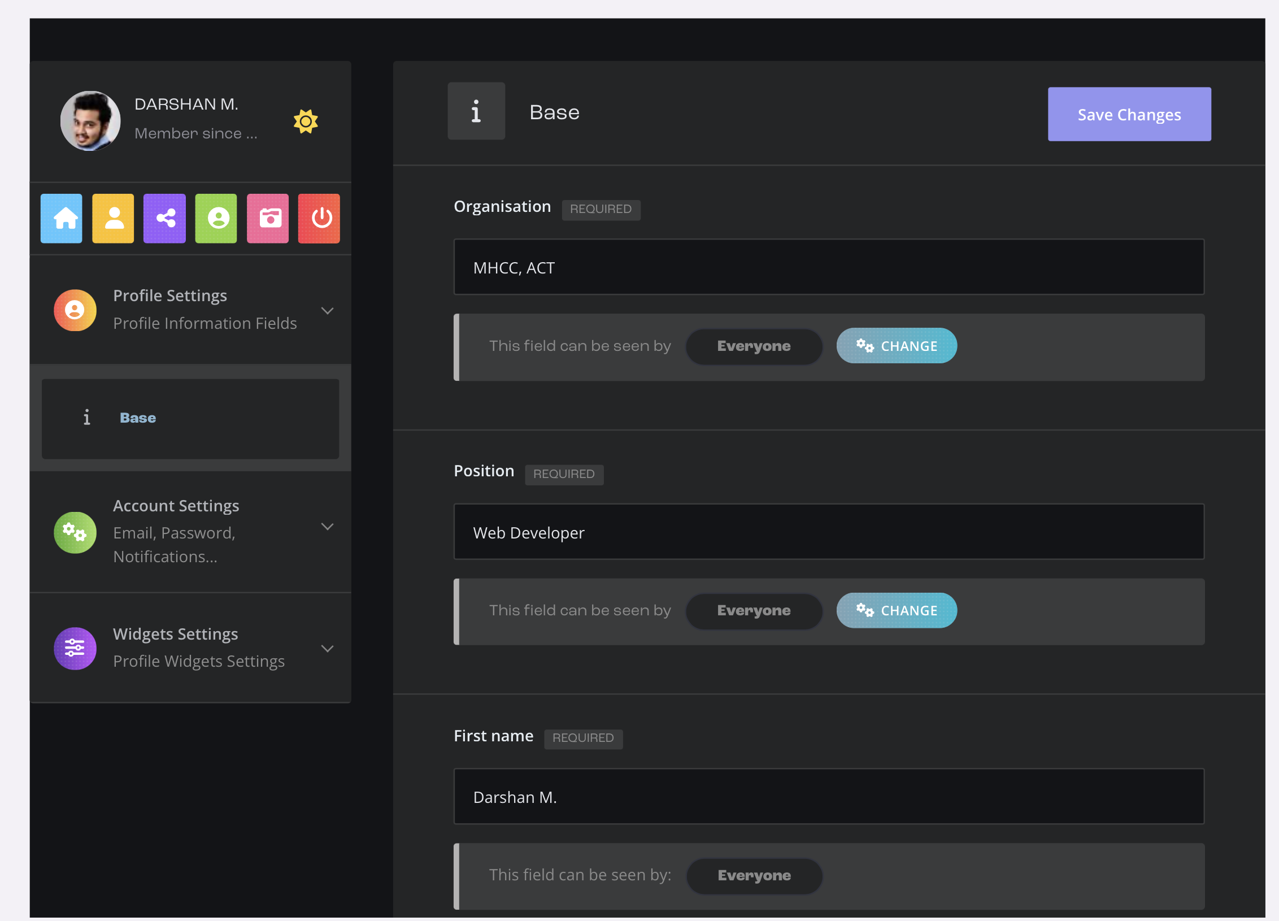
Task: Click the Base page heading text
Action: point(554,112)
